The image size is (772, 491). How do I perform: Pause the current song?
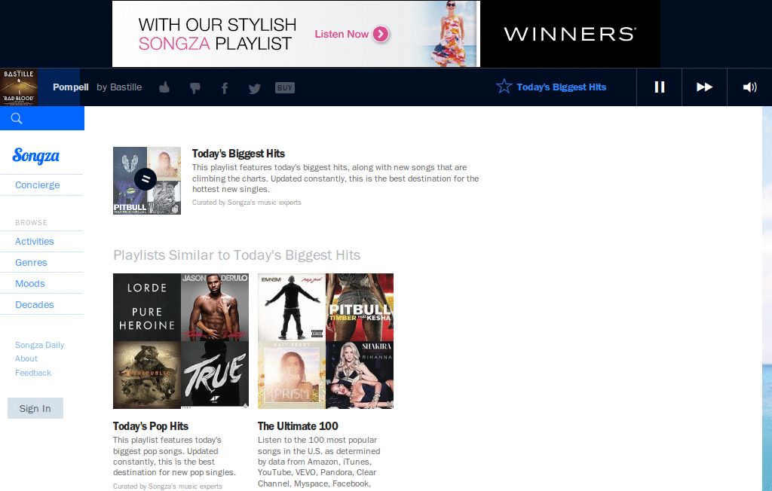[659, 87]
